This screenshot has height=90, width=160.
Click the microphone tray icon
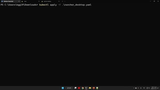[x=138, y=88]
